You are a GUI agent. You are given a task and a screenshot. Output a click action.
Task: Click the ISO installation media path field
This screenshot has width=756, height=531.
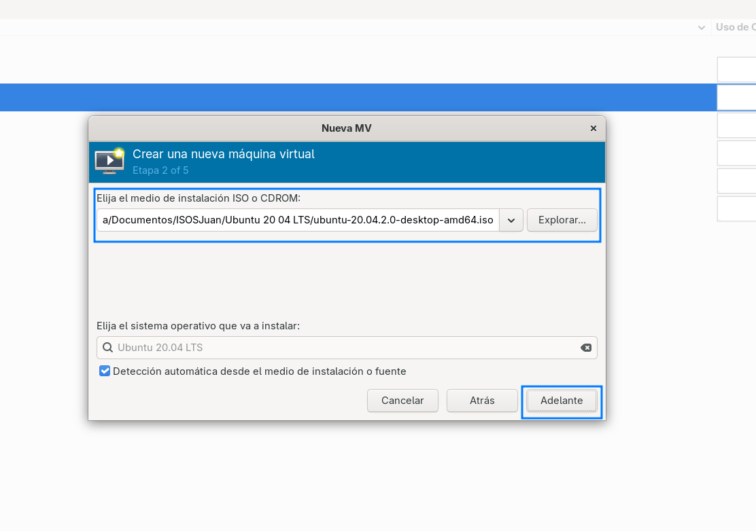298,220
